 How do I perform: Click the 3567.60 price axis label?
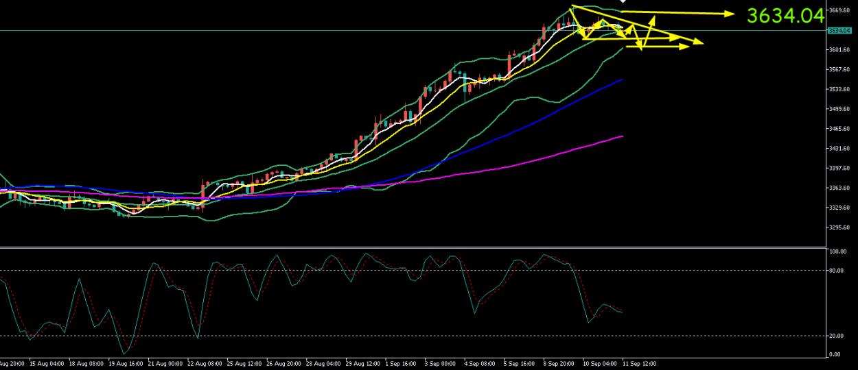tap(839, 70)
